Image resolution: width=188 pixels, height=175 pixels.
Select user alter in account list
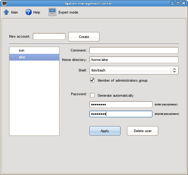point(34,57)
